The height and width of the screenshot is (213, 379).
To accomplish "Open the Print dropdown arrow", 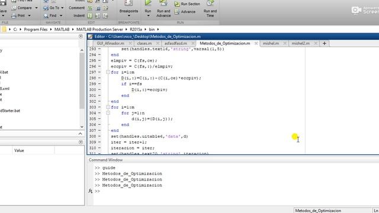I will click(x=29, y=16).
